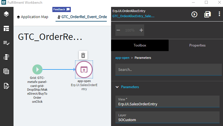Switch to the Application Map tab
This screenshot has height=126, width=223.
pyautogui.click(x=33, y=17)
